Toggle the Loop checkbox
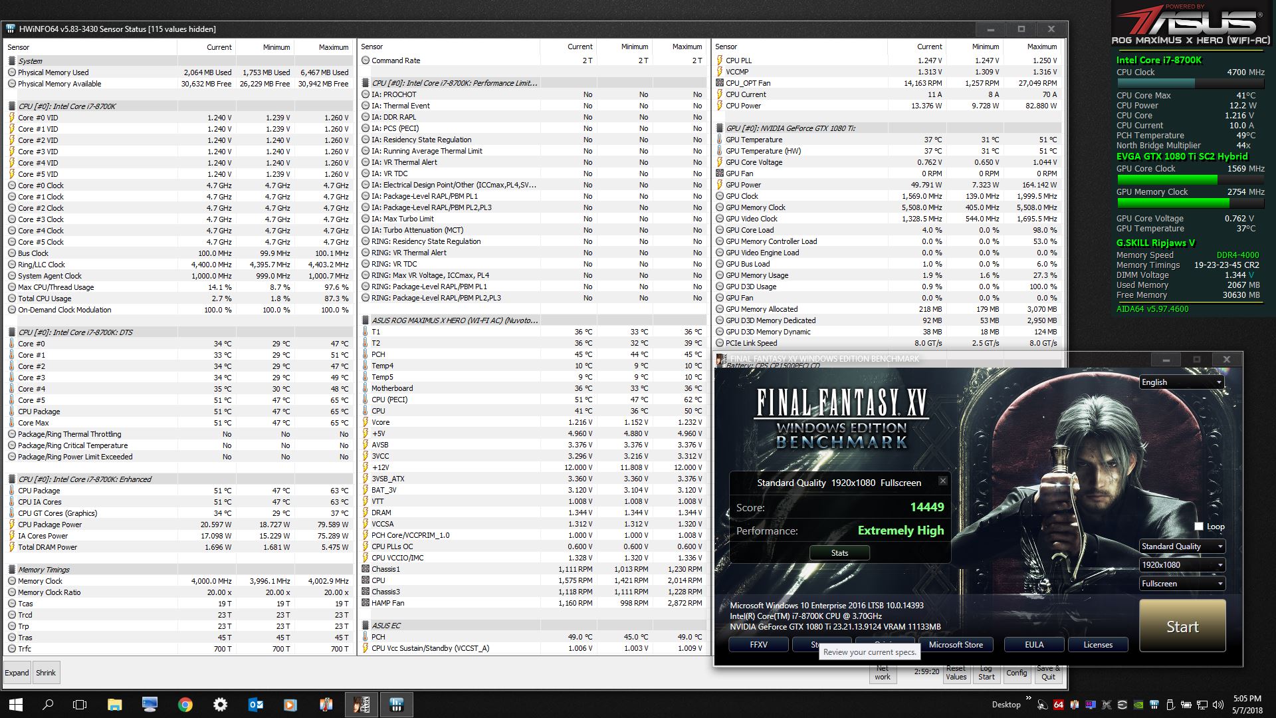 (x=1199, y=527)
